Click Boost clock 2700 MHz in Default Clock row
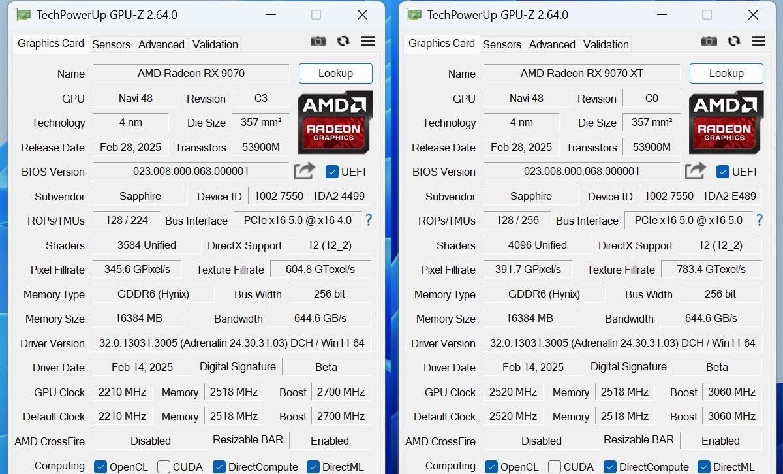The height and width of the screenshot is (474, 783). pyautogui.click(x=341, y=416)
